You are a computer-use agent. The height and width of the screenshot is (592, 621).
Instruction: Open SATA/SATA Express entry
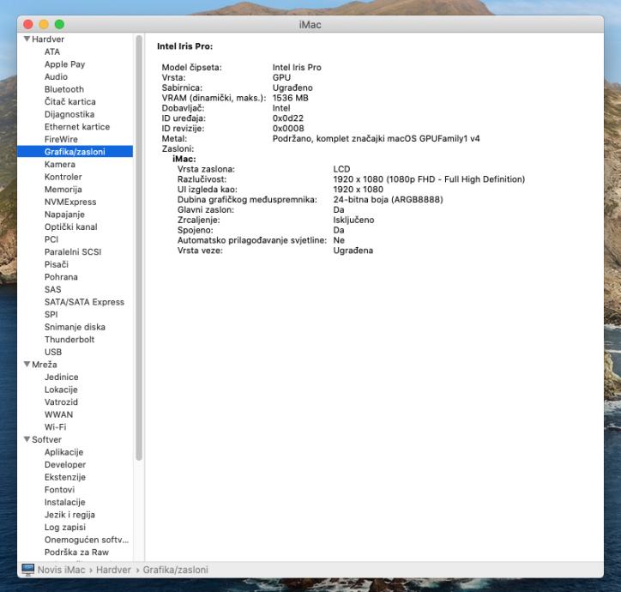[84, 302]
